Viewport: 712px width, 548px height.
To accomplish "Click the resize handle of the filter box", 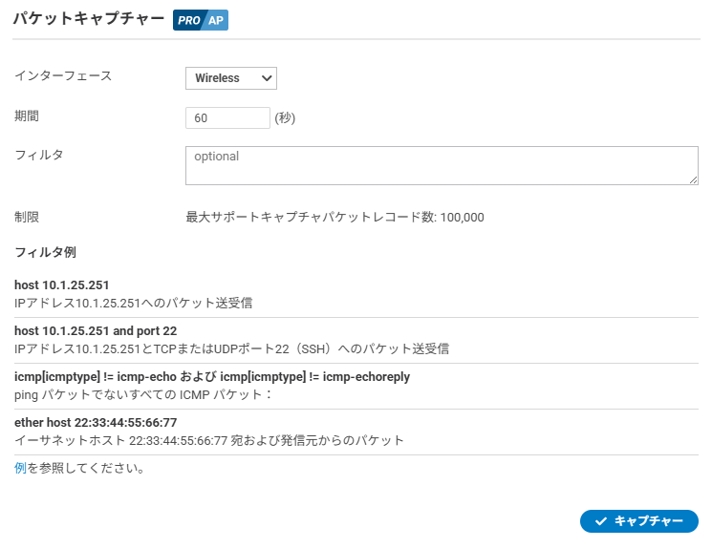I will click(x=693, y=179).
